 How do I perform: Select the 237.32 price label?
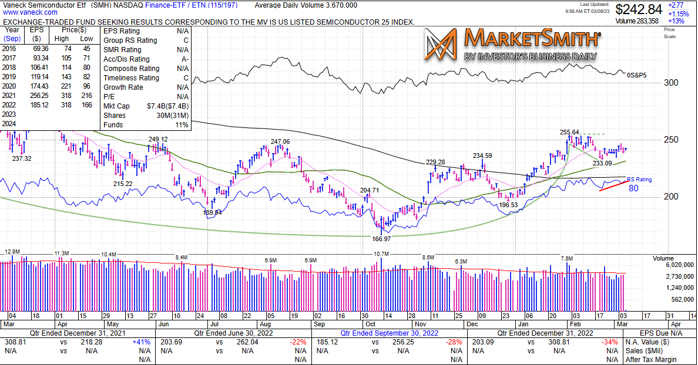(22, 158)
